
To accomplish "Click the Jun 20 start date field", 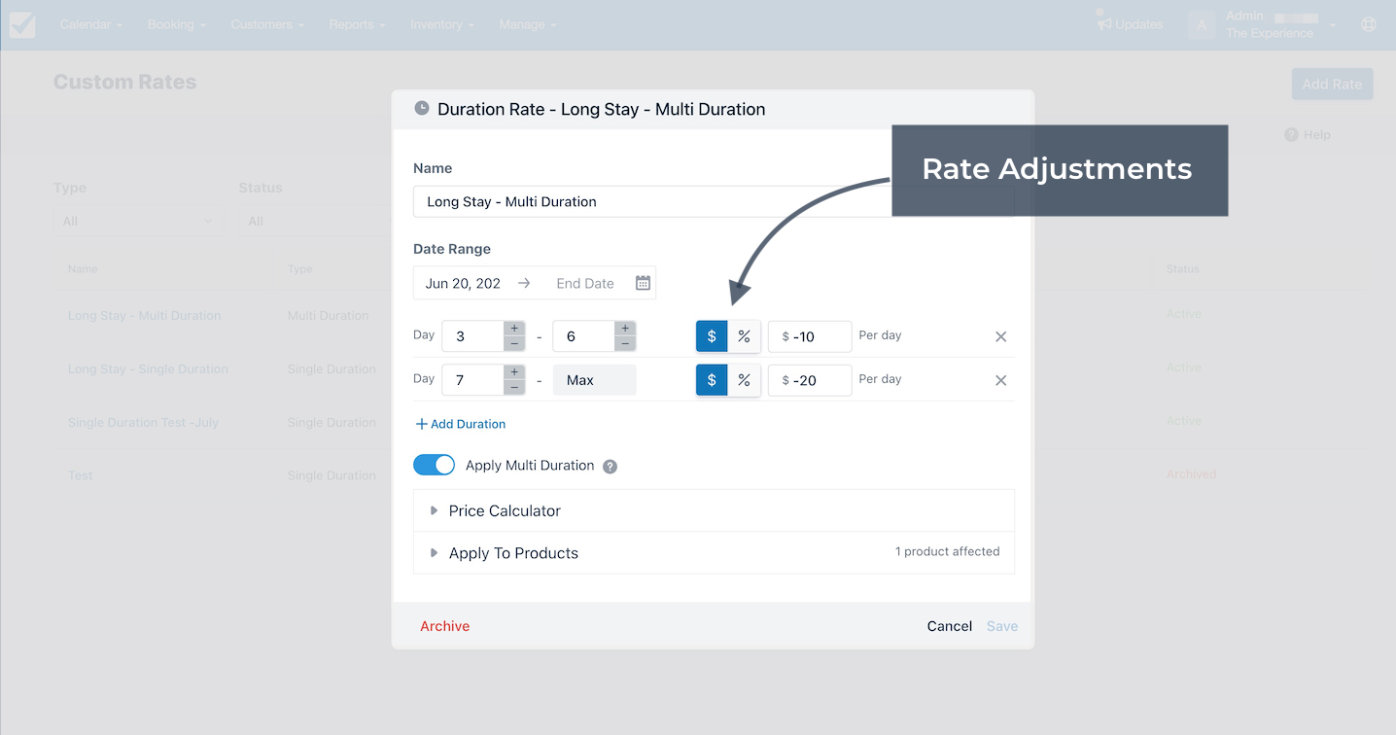I will [x=464, y=283].
